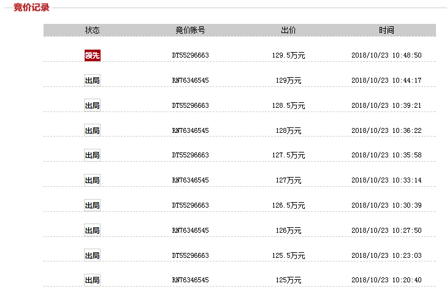
Task: Click the 出价 column header
Action: coord(288,30)
